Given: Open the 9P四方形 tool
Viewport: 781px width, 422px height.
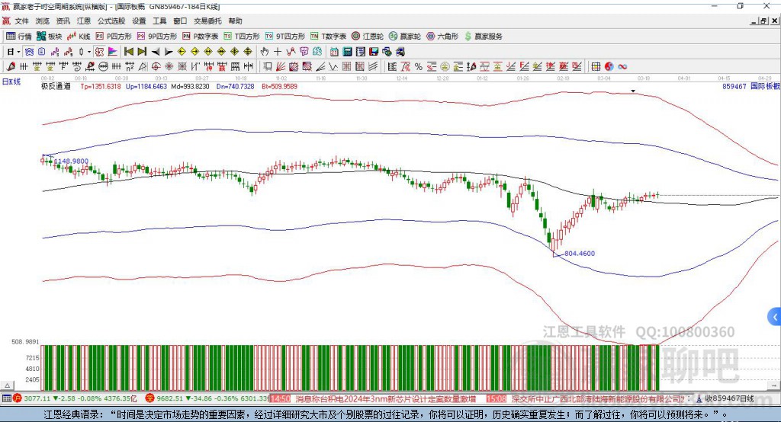Looking at the screenshot, I should click(x=157, y=37).
